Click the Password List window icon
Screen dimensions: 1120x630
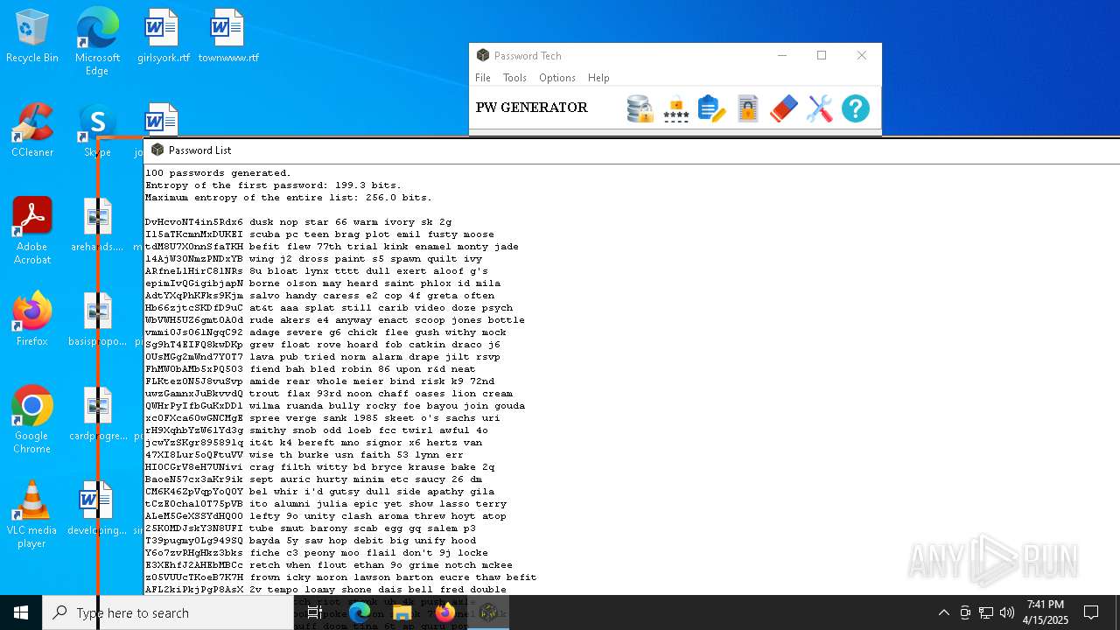[x=157, y=150]
